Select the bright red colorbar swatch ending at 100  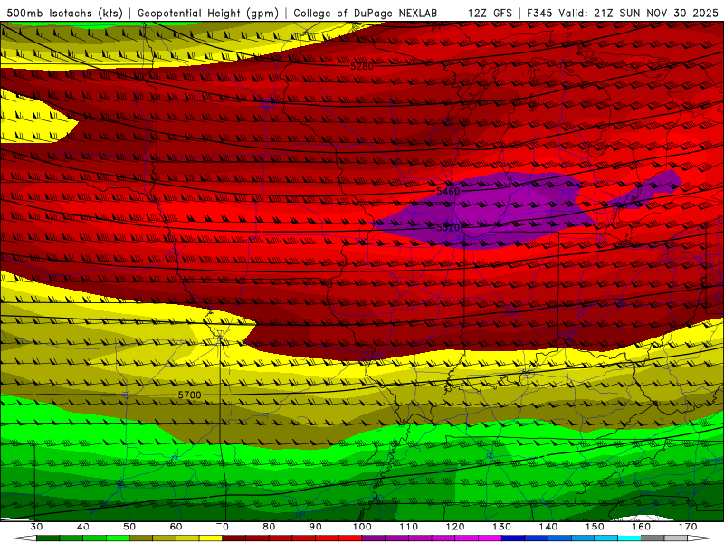point(350,538)
